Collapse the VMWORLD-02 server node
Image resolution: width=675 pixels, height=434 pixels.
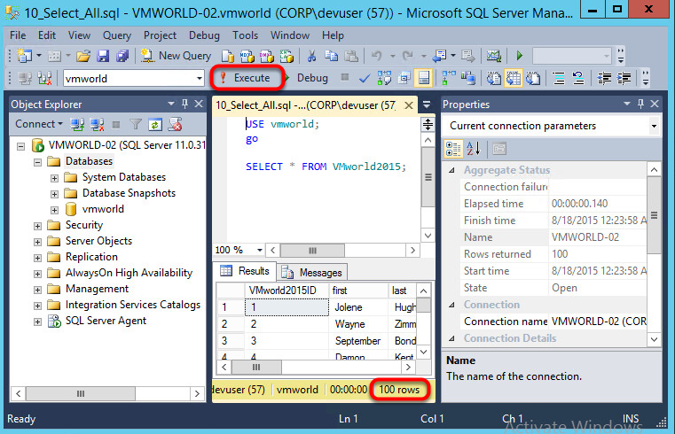click(20, 146)
